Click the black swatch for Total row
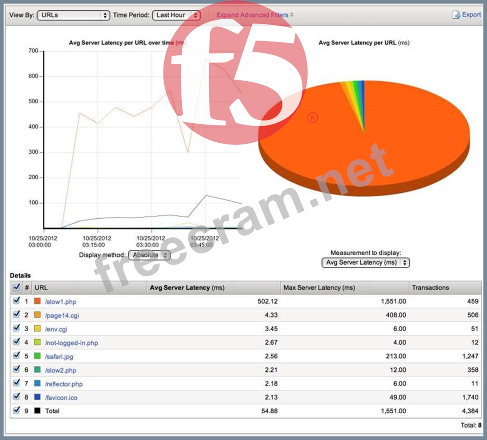The height and width of the screenshot is (440, 487). (37, 411)
